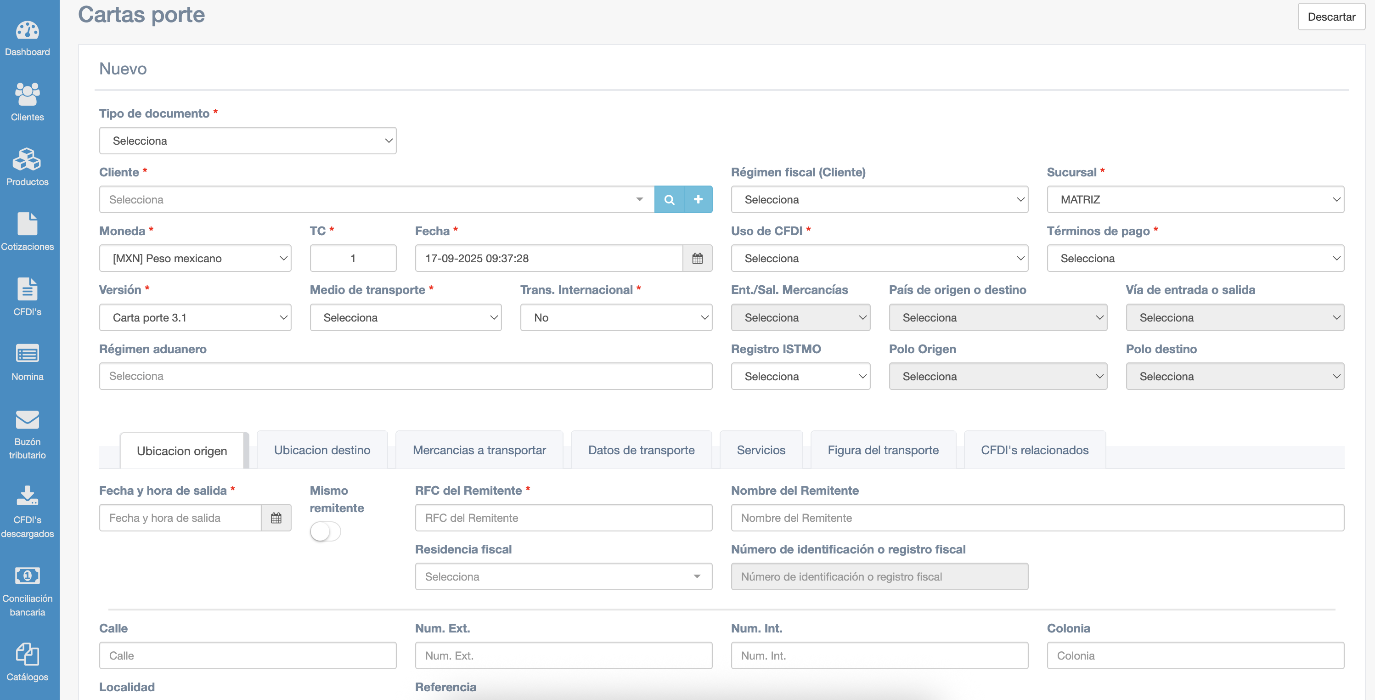1375x700 pixels.
Task: Open the Medio de transporte dropdown
Action: 405,318
